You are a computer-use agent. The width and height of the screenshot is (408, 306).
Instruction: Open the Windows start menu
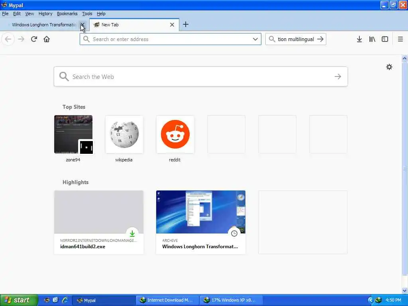click(19, 300)
